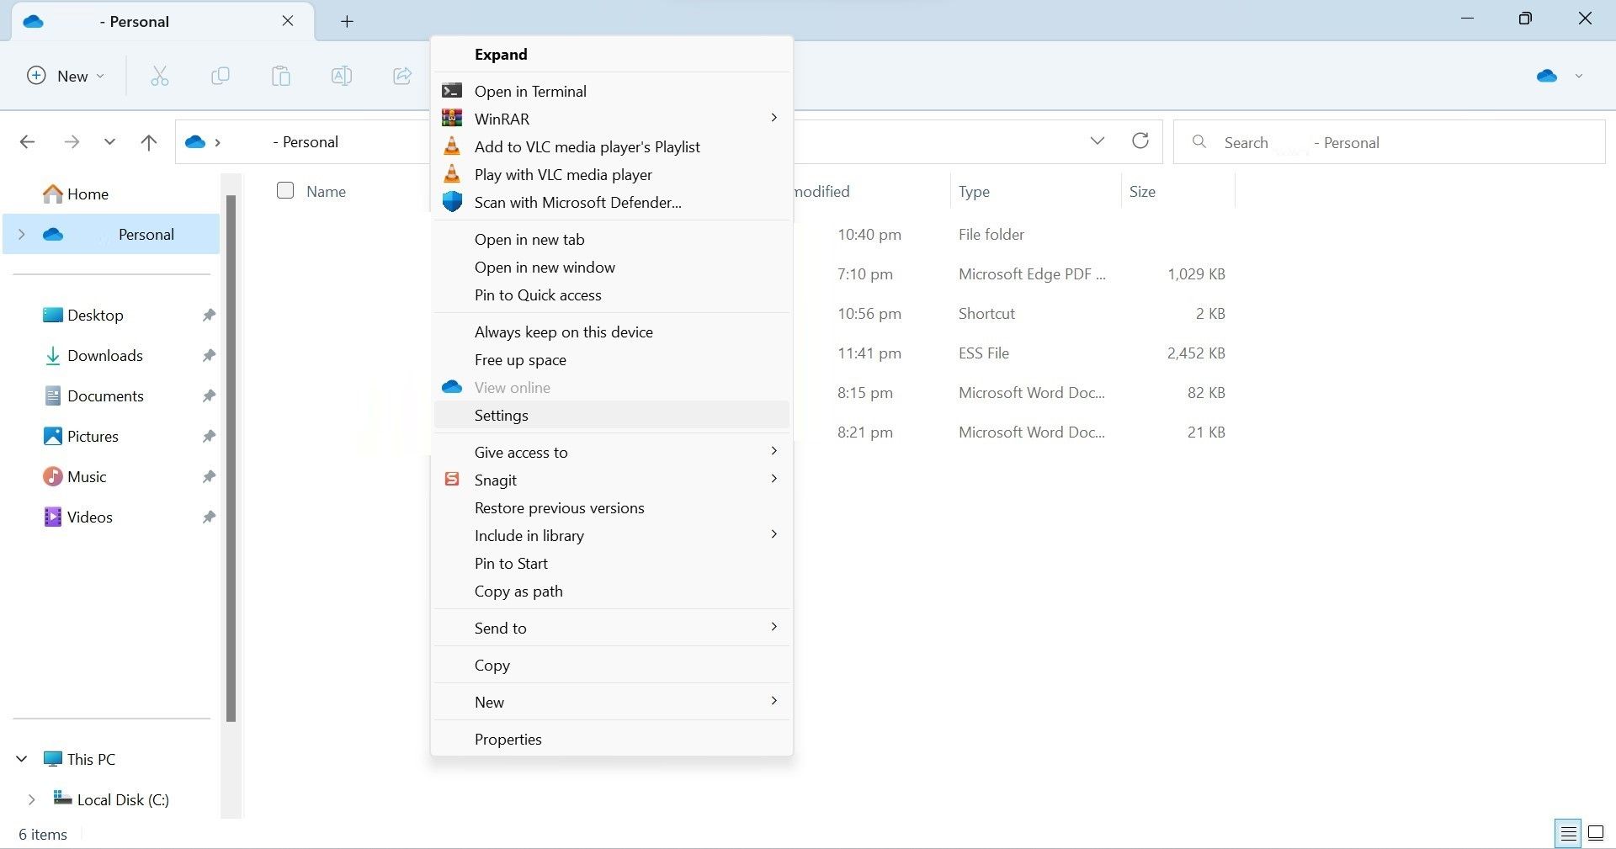
Task: Check the select-all checkbox beside Name column
Action: (x=285, y=191)
